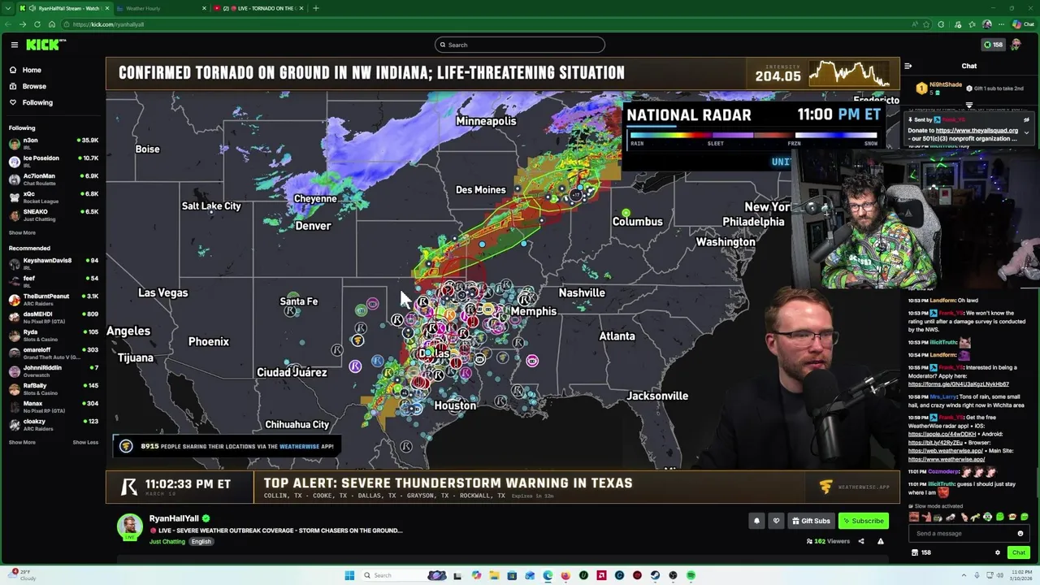1040x585 pixels.
Task: Click the green Chat send button
Action: (x=1018, y=552)
